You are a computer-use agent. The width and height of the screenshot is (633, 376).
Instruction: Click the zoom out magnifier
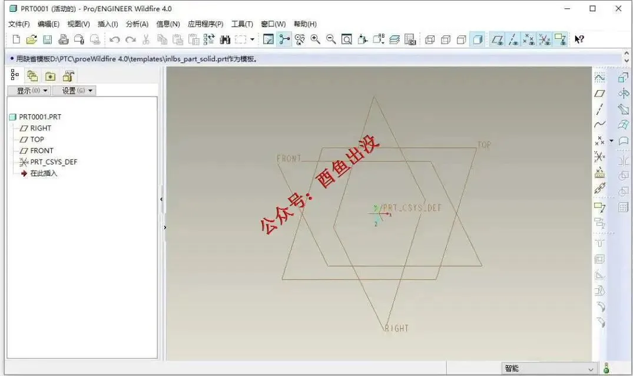(331, 39)
